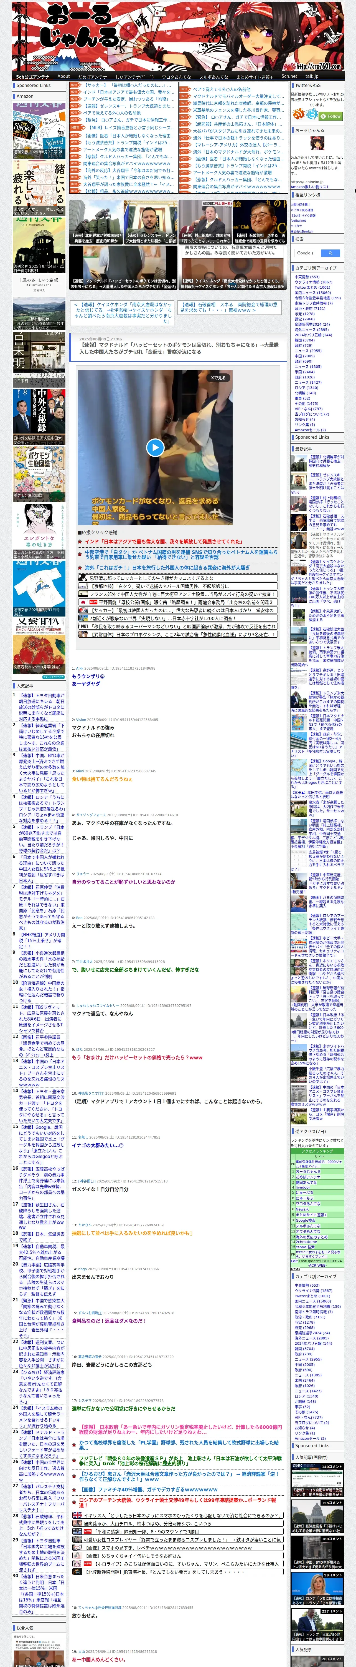
Task: Open the next article link 石破首相 スネる
Action: coord(229,307)
